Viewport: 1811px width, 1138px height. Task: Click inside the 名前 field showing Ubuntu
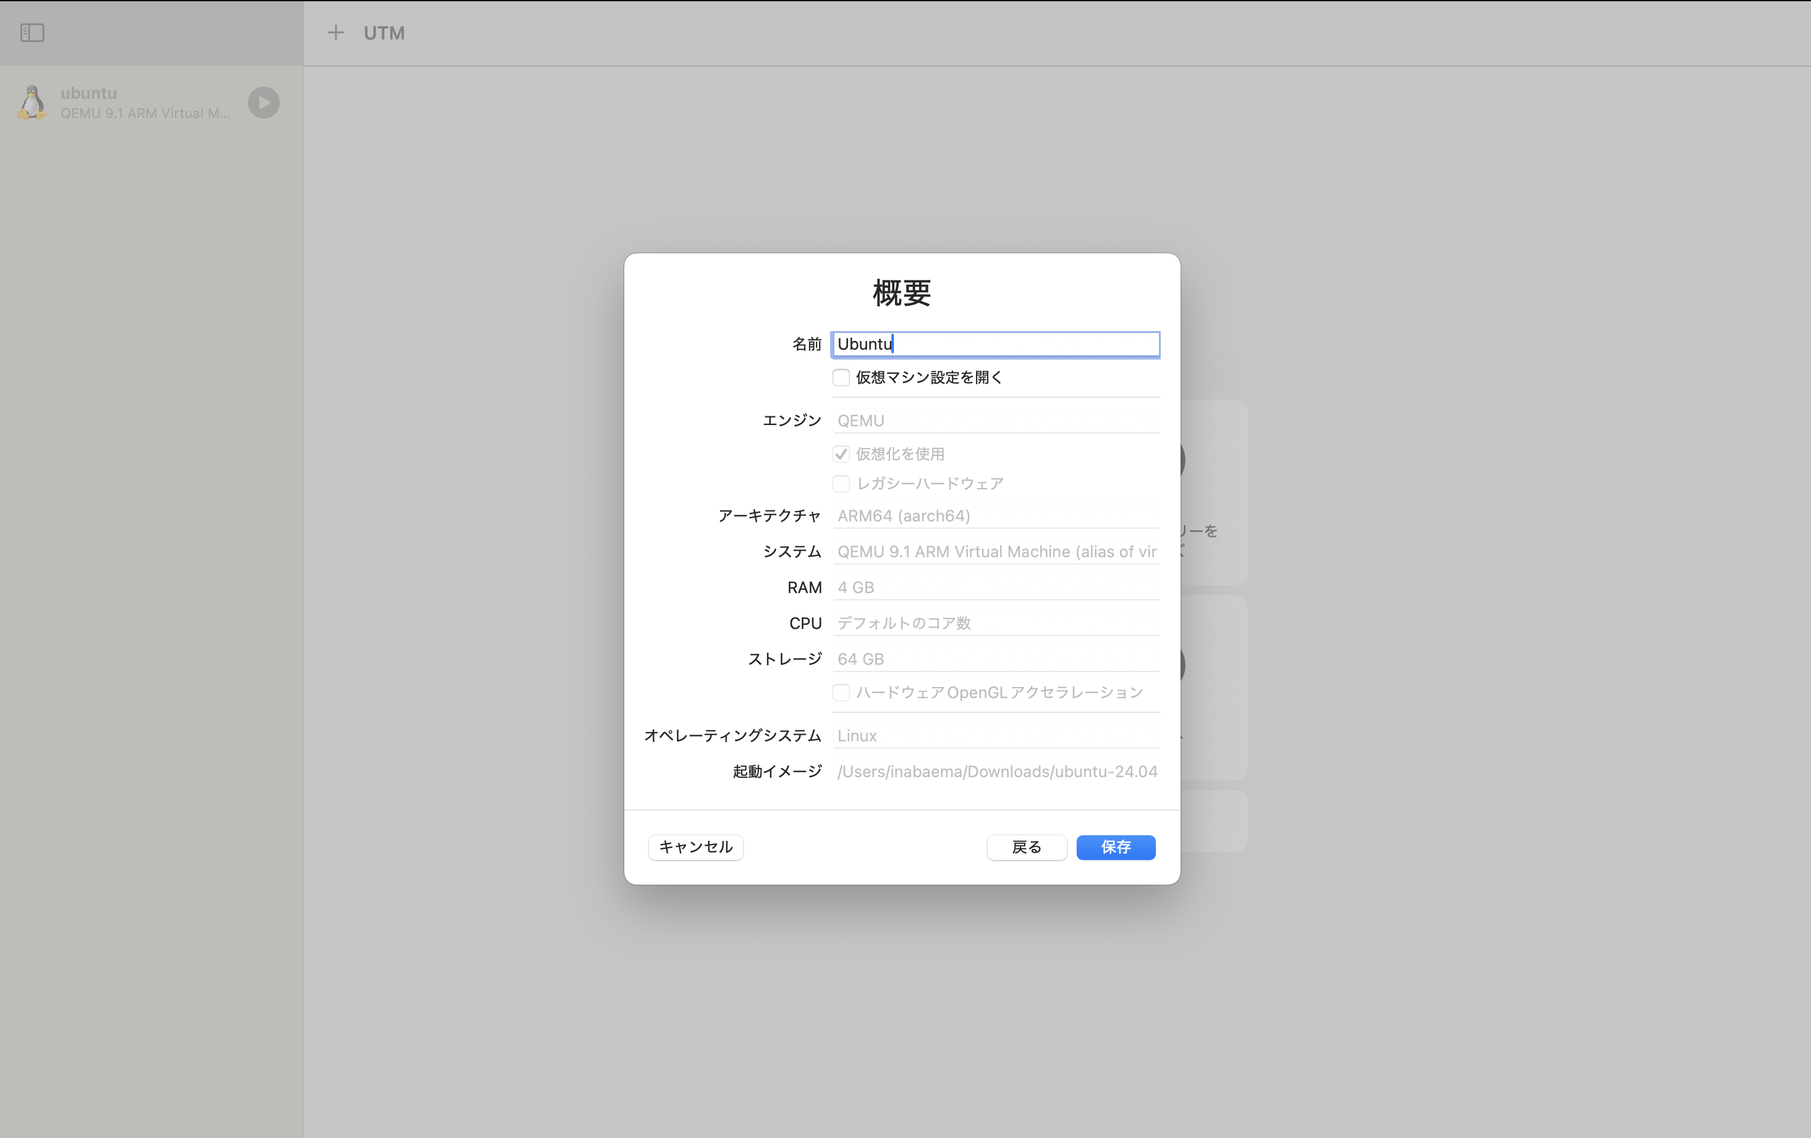click(995, 344)
